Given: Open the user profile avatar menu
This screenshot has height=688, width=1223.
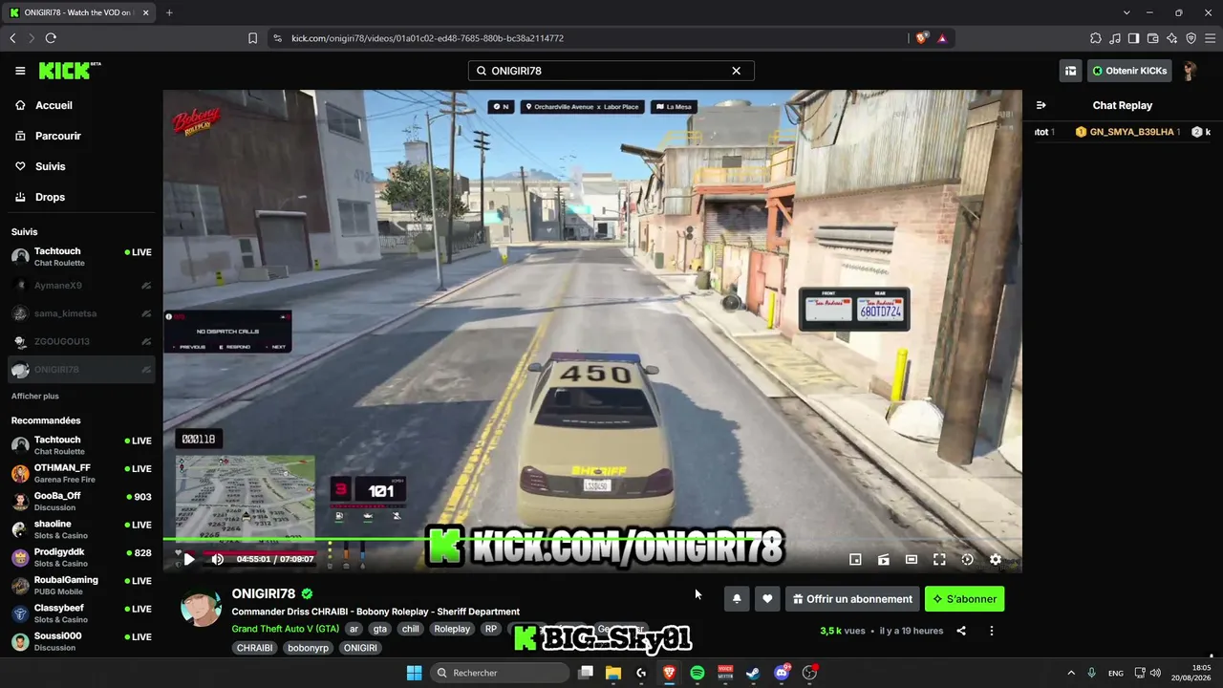Looking at the screenshot, I should (x=1190, y=71).
